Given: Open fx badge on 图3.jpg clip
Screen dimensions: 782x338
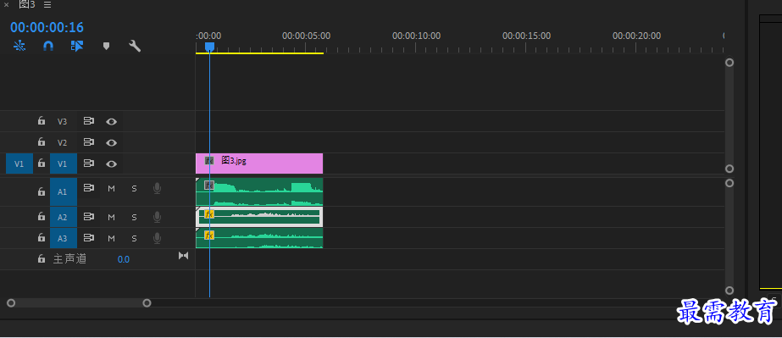Looking at the screenshot, I should tap(209, 160).
